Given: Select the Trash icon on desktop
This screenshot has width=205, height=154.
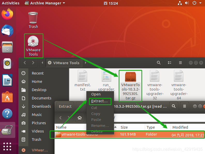Looking at the screenshot, I should click(33, 20).
